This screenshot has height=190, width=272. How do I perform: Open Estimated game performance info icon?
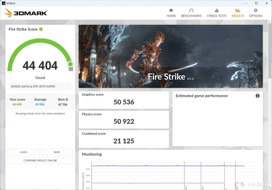[257, 96]
